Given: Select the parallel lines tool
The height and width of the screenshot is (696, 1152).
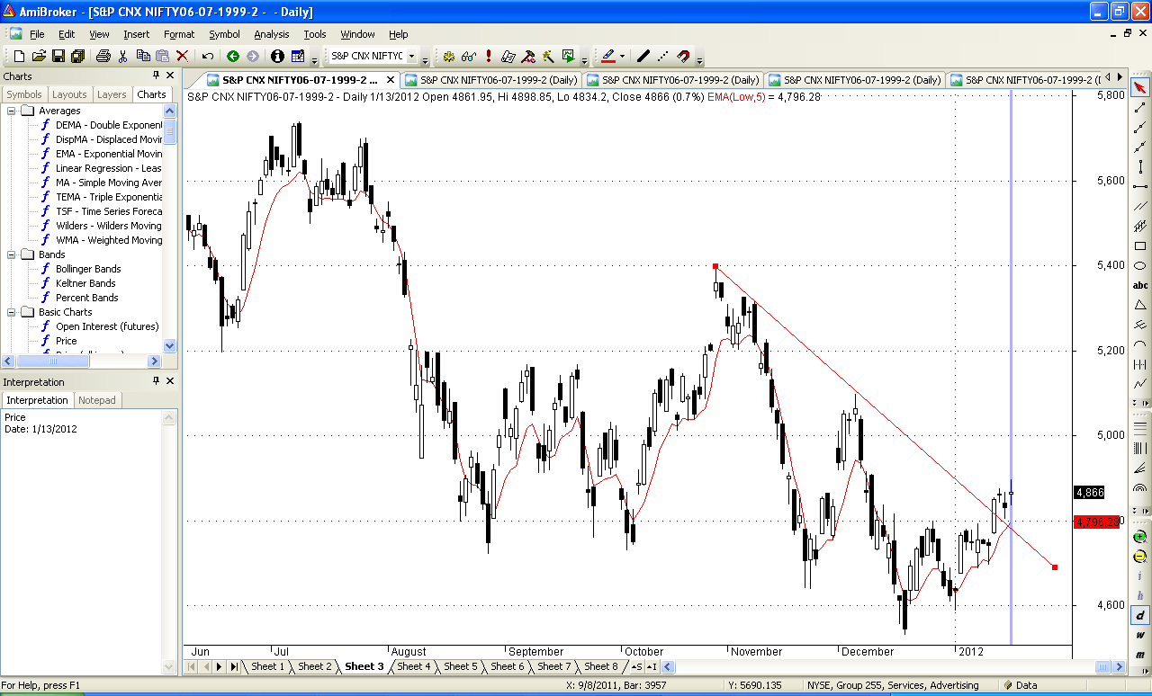Looking at the screenshot, I should (1140, 206).
